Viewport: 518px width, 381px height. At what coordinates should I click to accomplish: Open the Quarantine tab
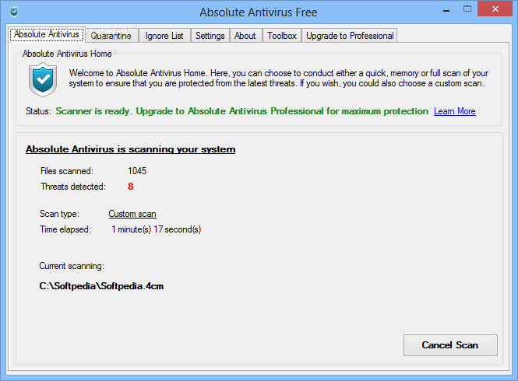(x=111, y=36)
